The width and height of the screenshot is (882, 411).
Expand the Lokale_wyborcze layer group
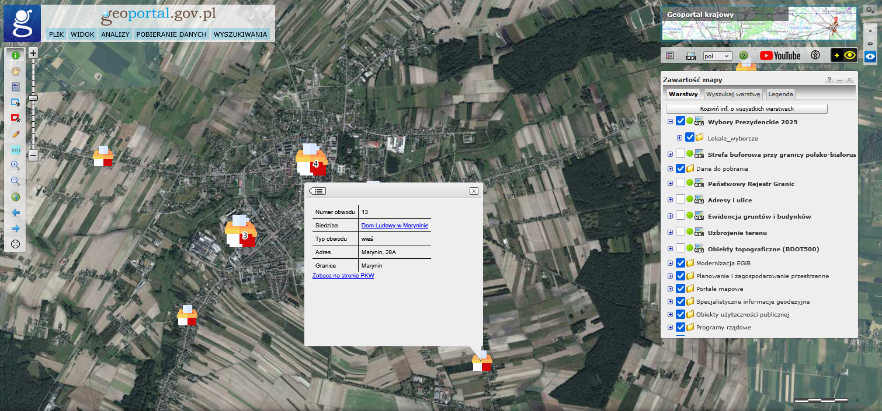679,138
